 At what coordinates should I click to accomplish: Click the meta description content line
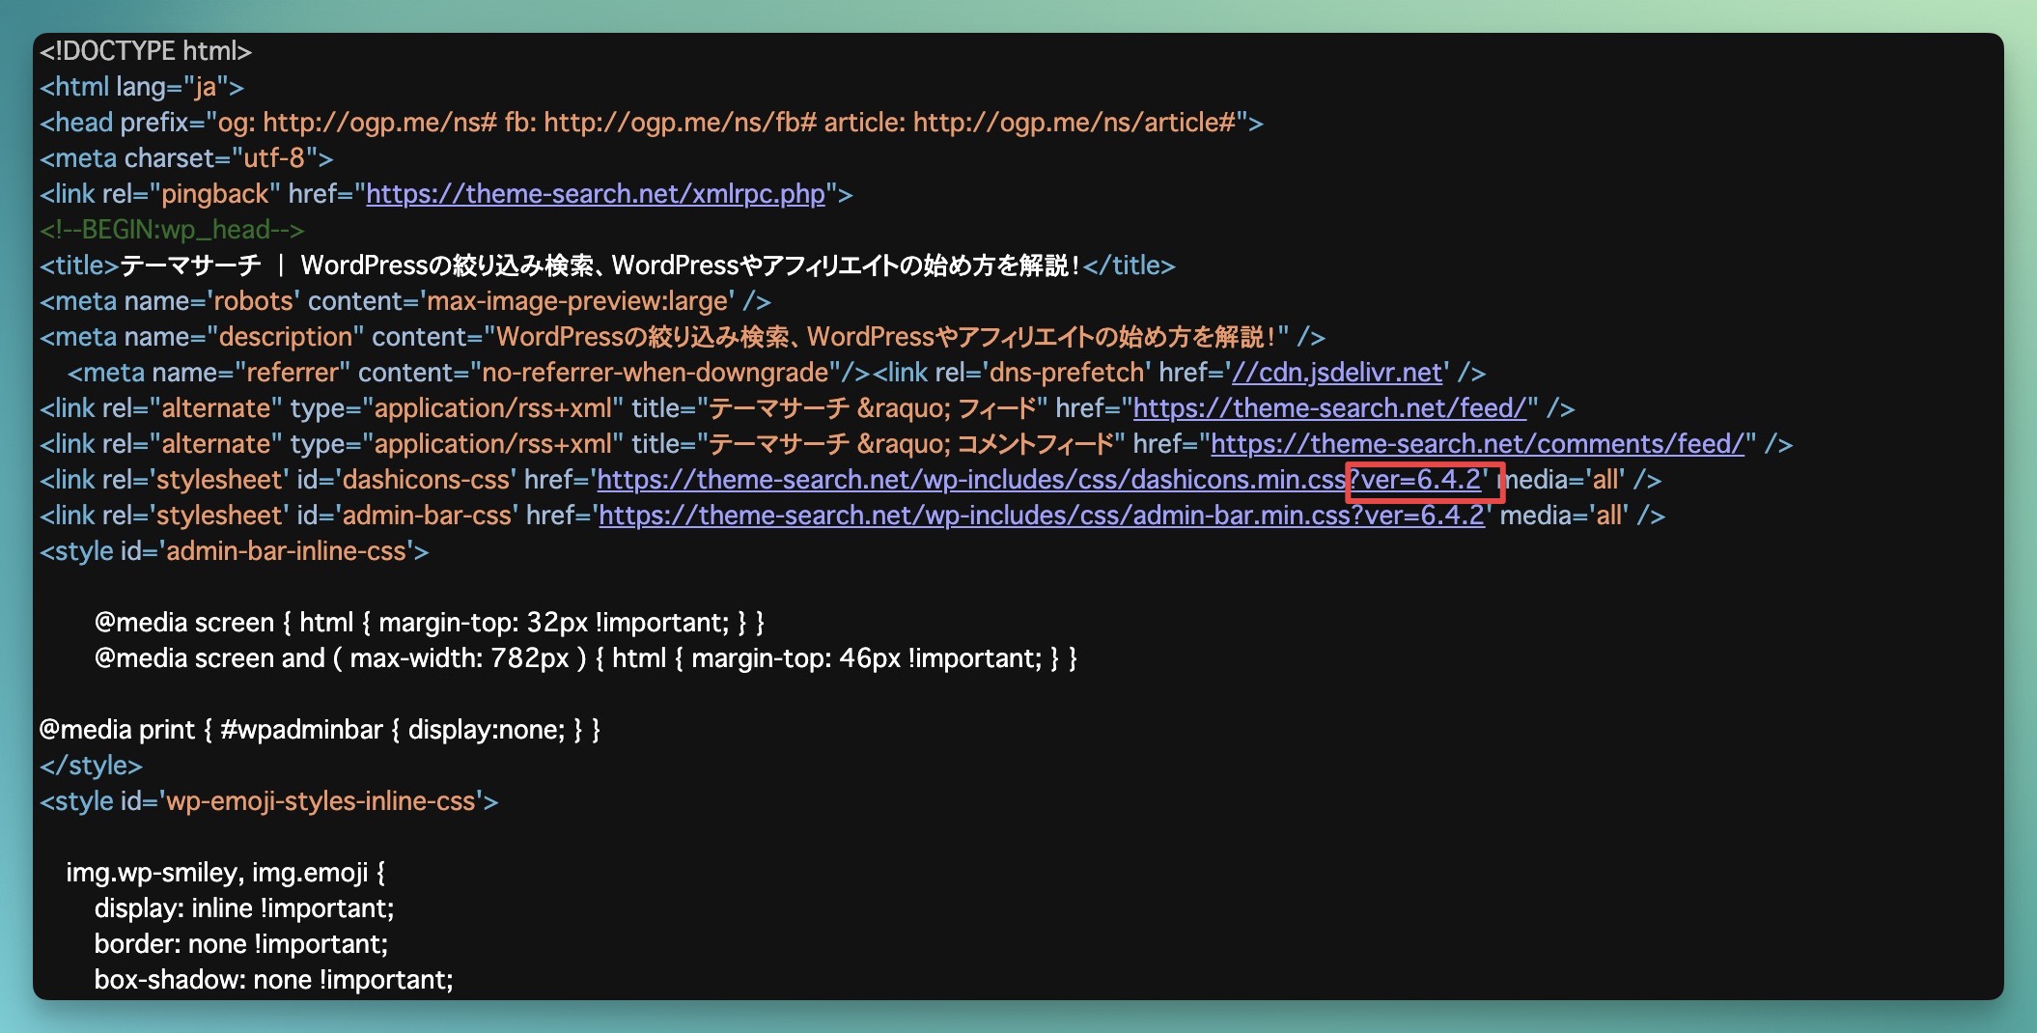683,337
